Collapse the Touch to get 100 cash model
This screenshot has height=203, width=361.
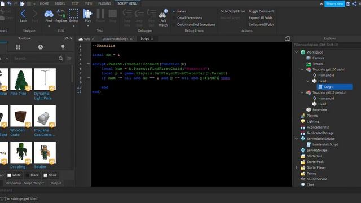point(302,69)
